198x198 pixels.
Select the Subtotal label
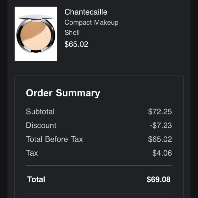point(40,112)
